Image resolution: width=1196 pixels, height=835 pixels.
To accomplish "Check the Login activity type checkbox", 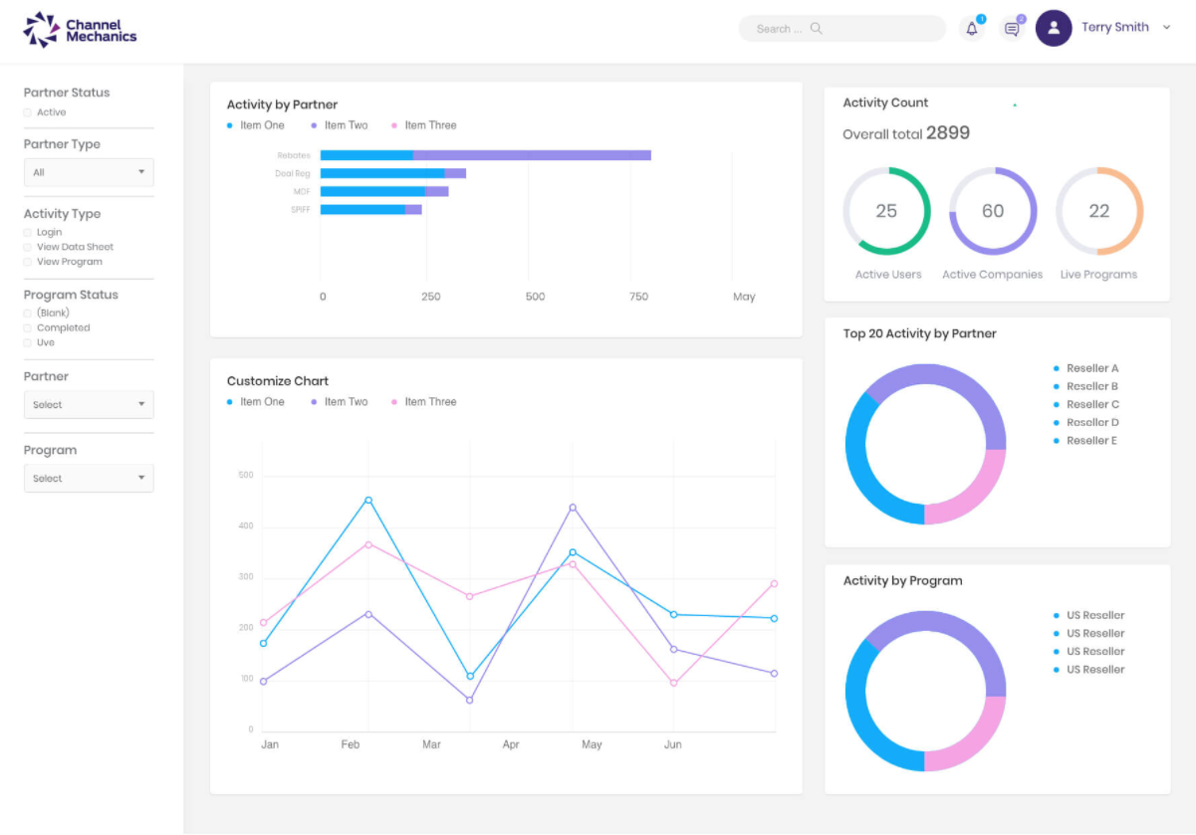I will point(28,232).
